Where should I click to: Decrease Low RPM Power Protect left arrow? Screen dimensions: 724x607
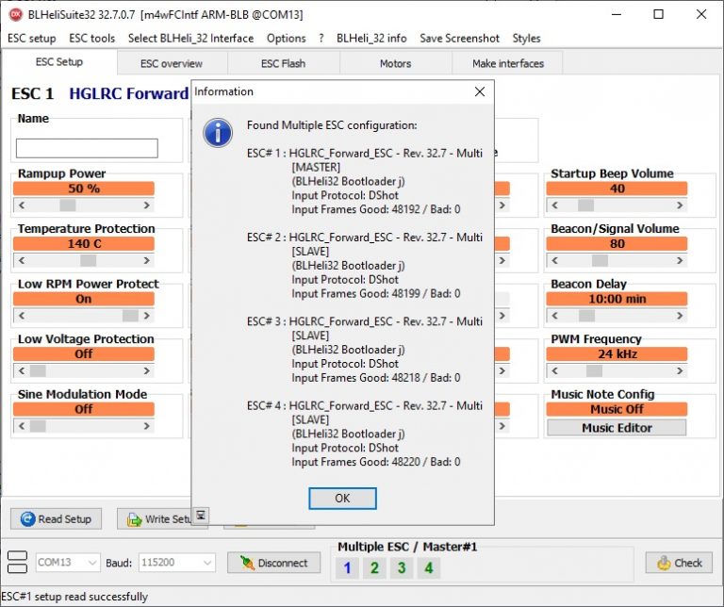point(22,315)
